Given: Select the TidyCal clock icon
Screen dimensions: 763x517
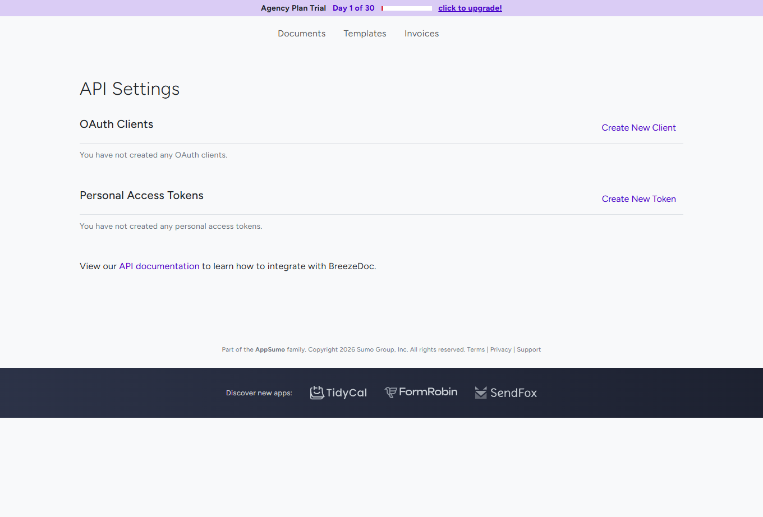Looking at the screenshot, I should pos(318,393).
